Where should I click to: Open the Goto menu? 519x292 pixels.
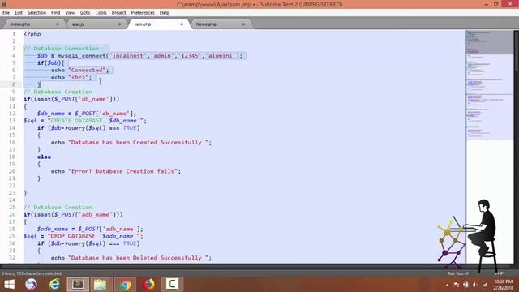pos(85,13)
